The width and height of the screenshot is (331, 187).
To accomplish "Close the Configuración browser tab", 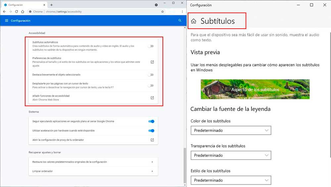I will 44,5.
